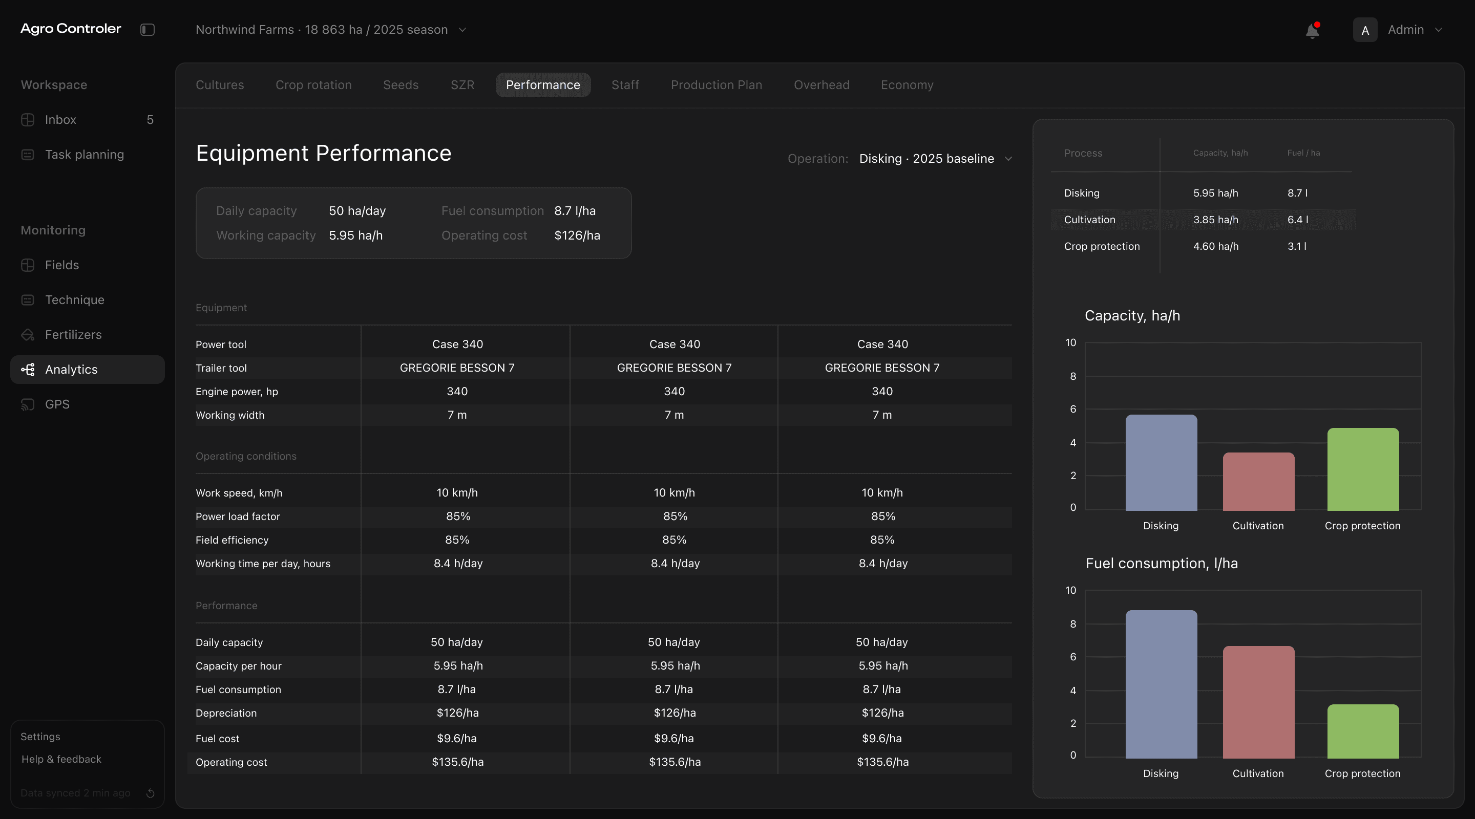This screenshot has width=1475, height=819.
Task: Select the Performance tab
Action: 543,84
